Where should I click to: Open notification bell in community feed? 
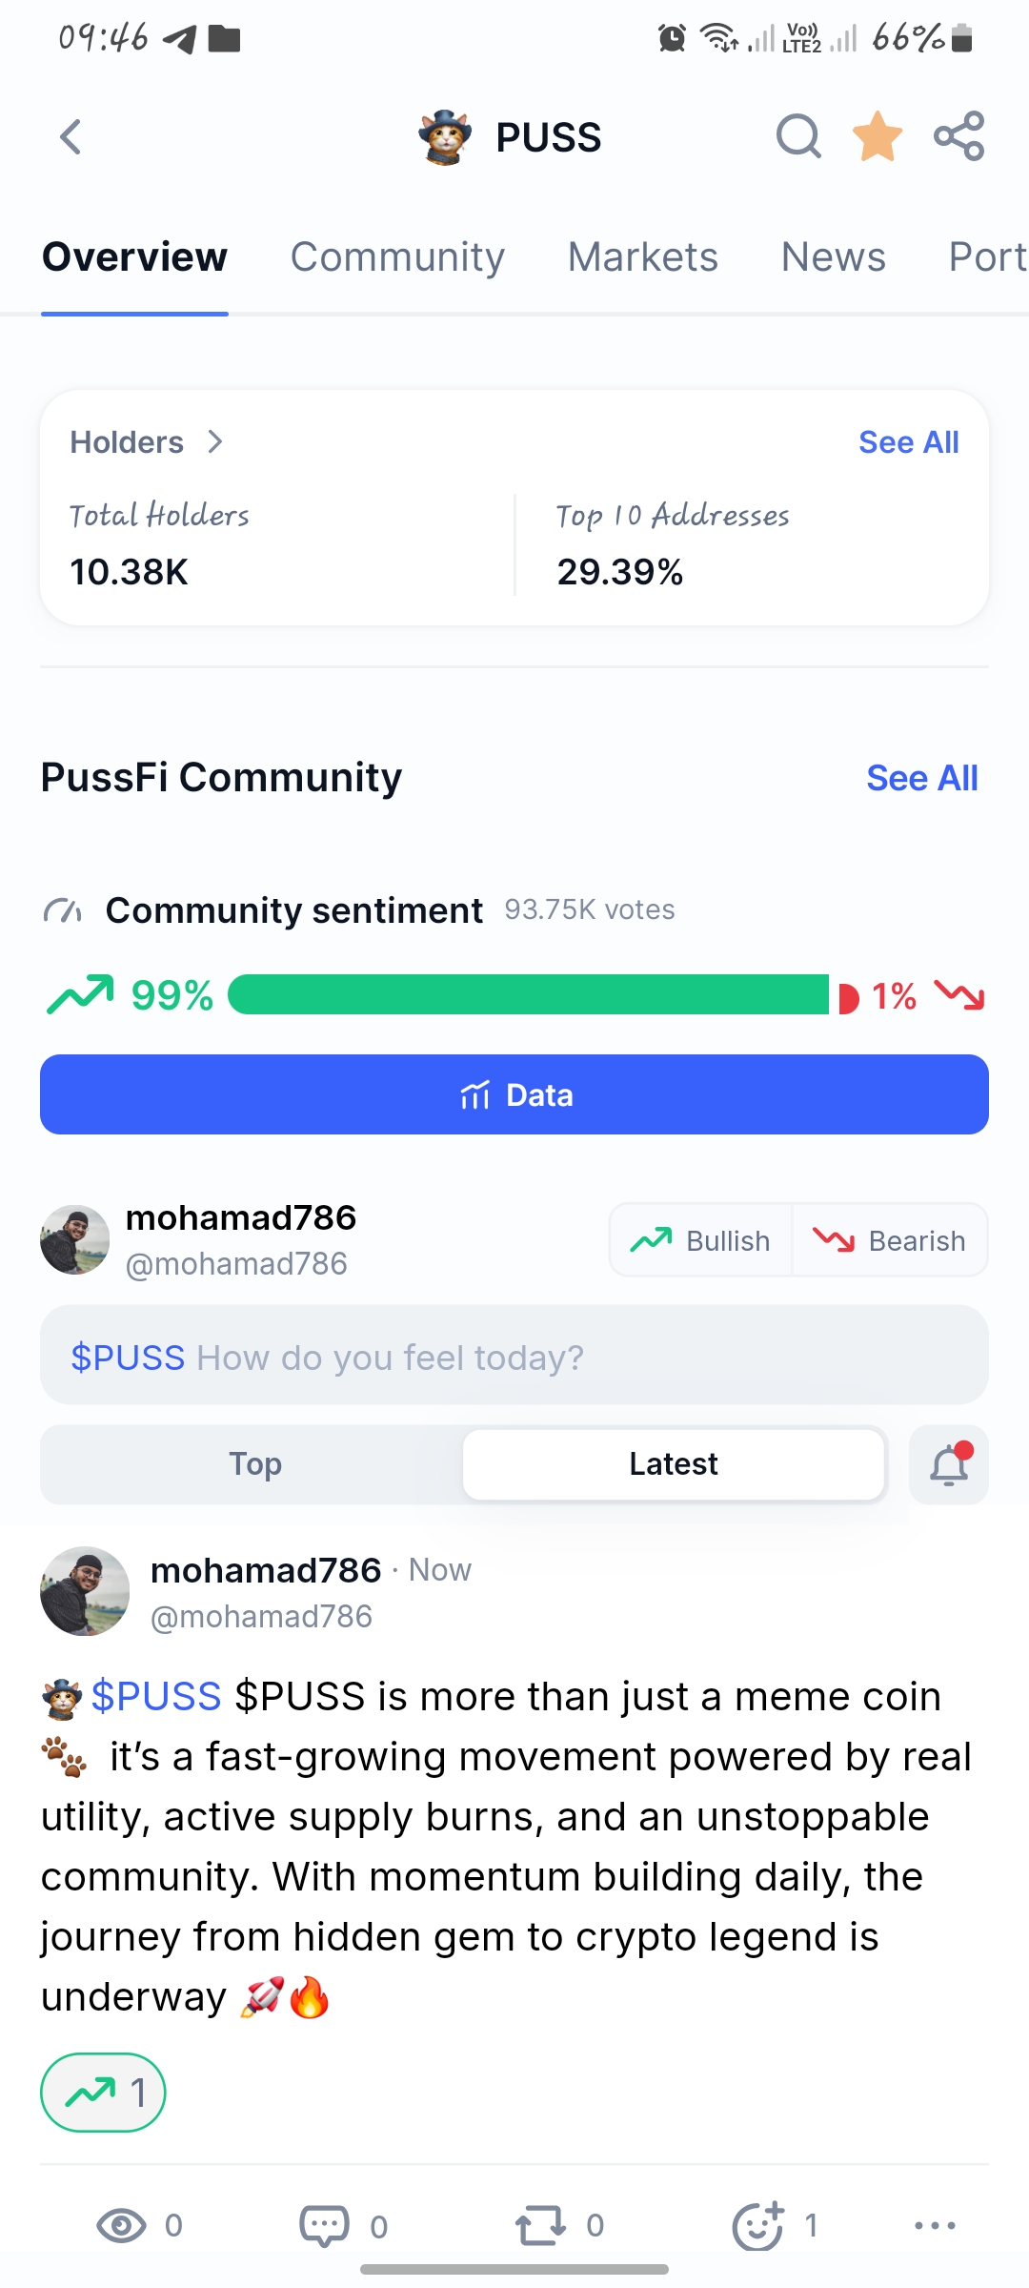(949, 1465)
